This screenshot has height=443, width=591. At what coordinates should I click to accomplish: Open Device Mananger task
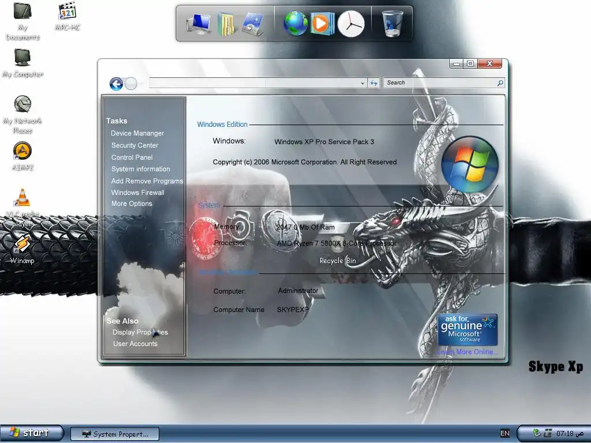pos(137,133)
